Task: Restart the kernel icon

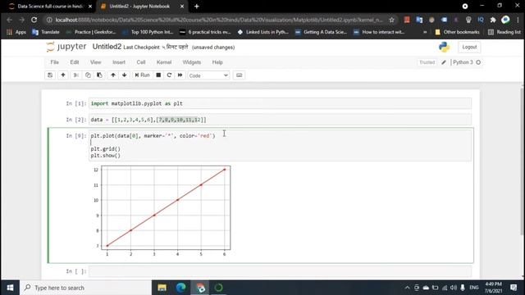Action: click(169, 75)
